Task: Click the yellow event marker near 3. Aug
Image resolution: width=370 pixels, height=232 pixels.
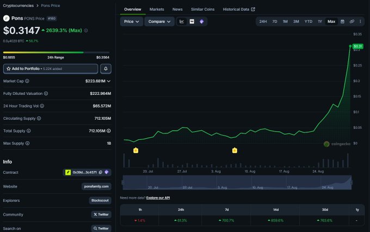Action: point(235,151)
